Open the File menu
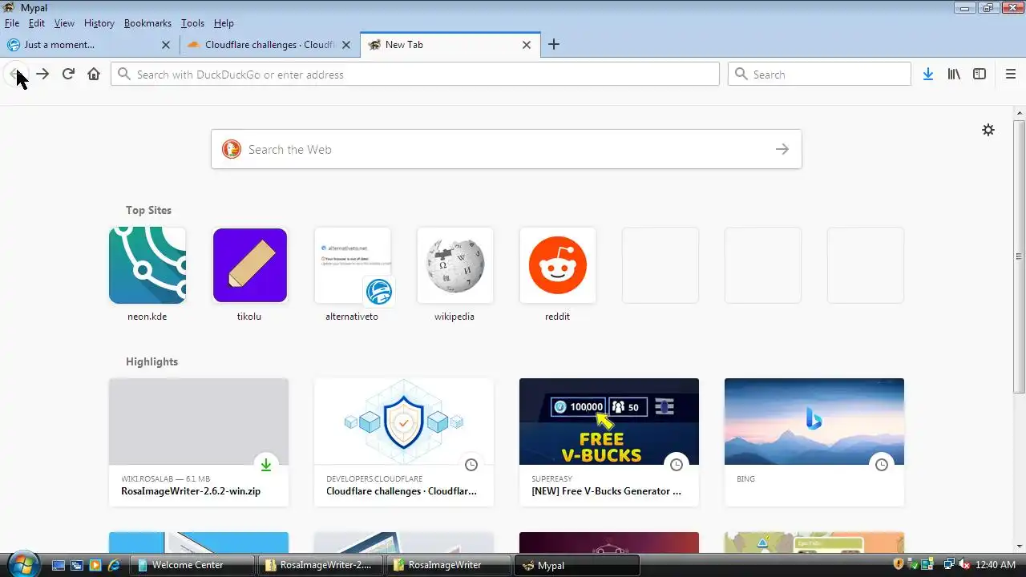 [x=12, y=23]
